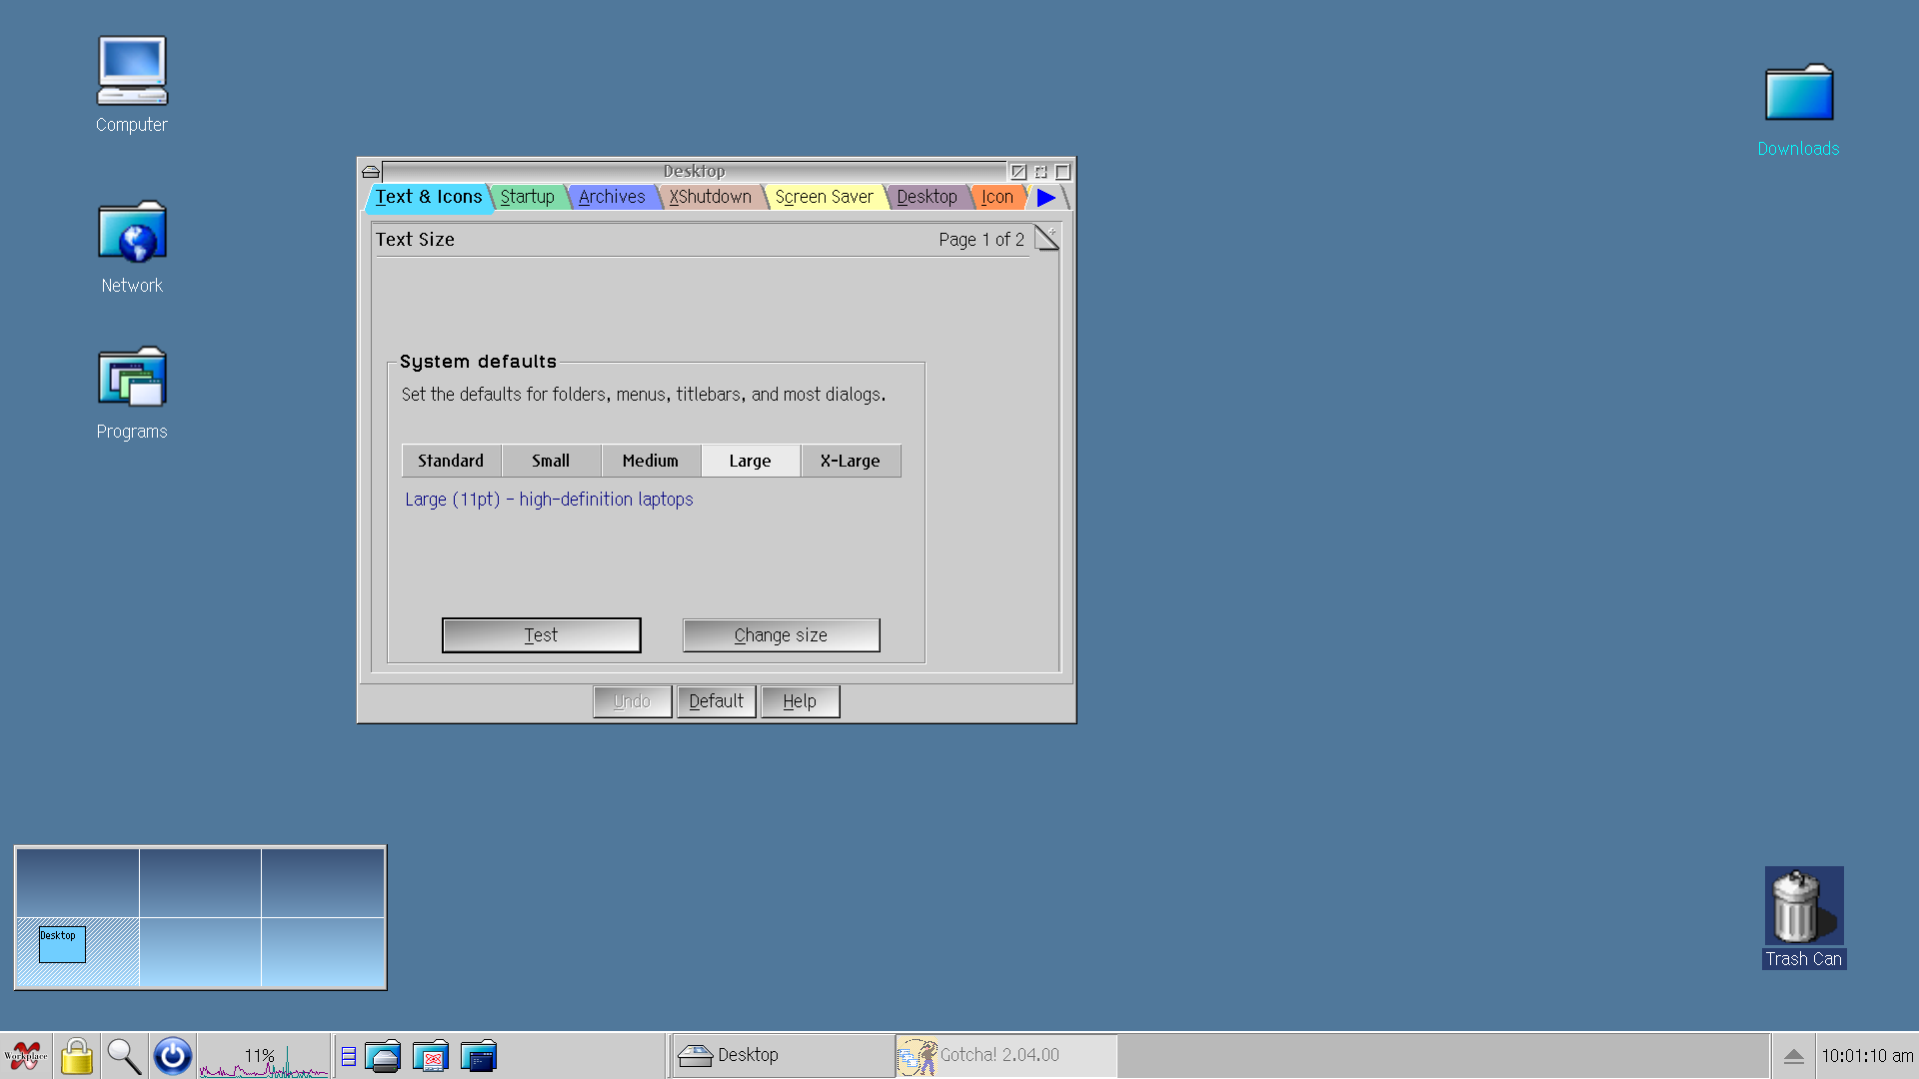Click the Desktop window hide button
1919x1079 pixels.
tap(1040, 172)
